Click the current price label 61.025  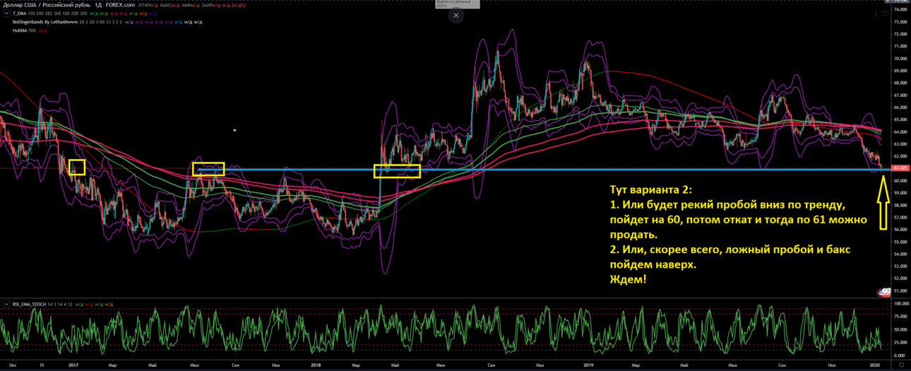pos(900,168)
